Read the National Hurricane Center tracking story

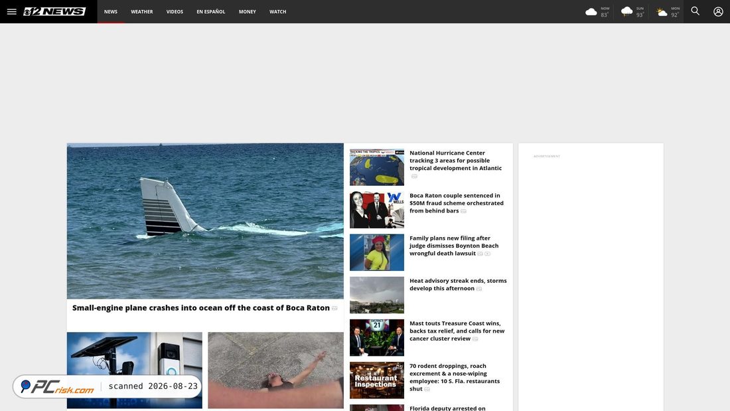coord(455,160)
